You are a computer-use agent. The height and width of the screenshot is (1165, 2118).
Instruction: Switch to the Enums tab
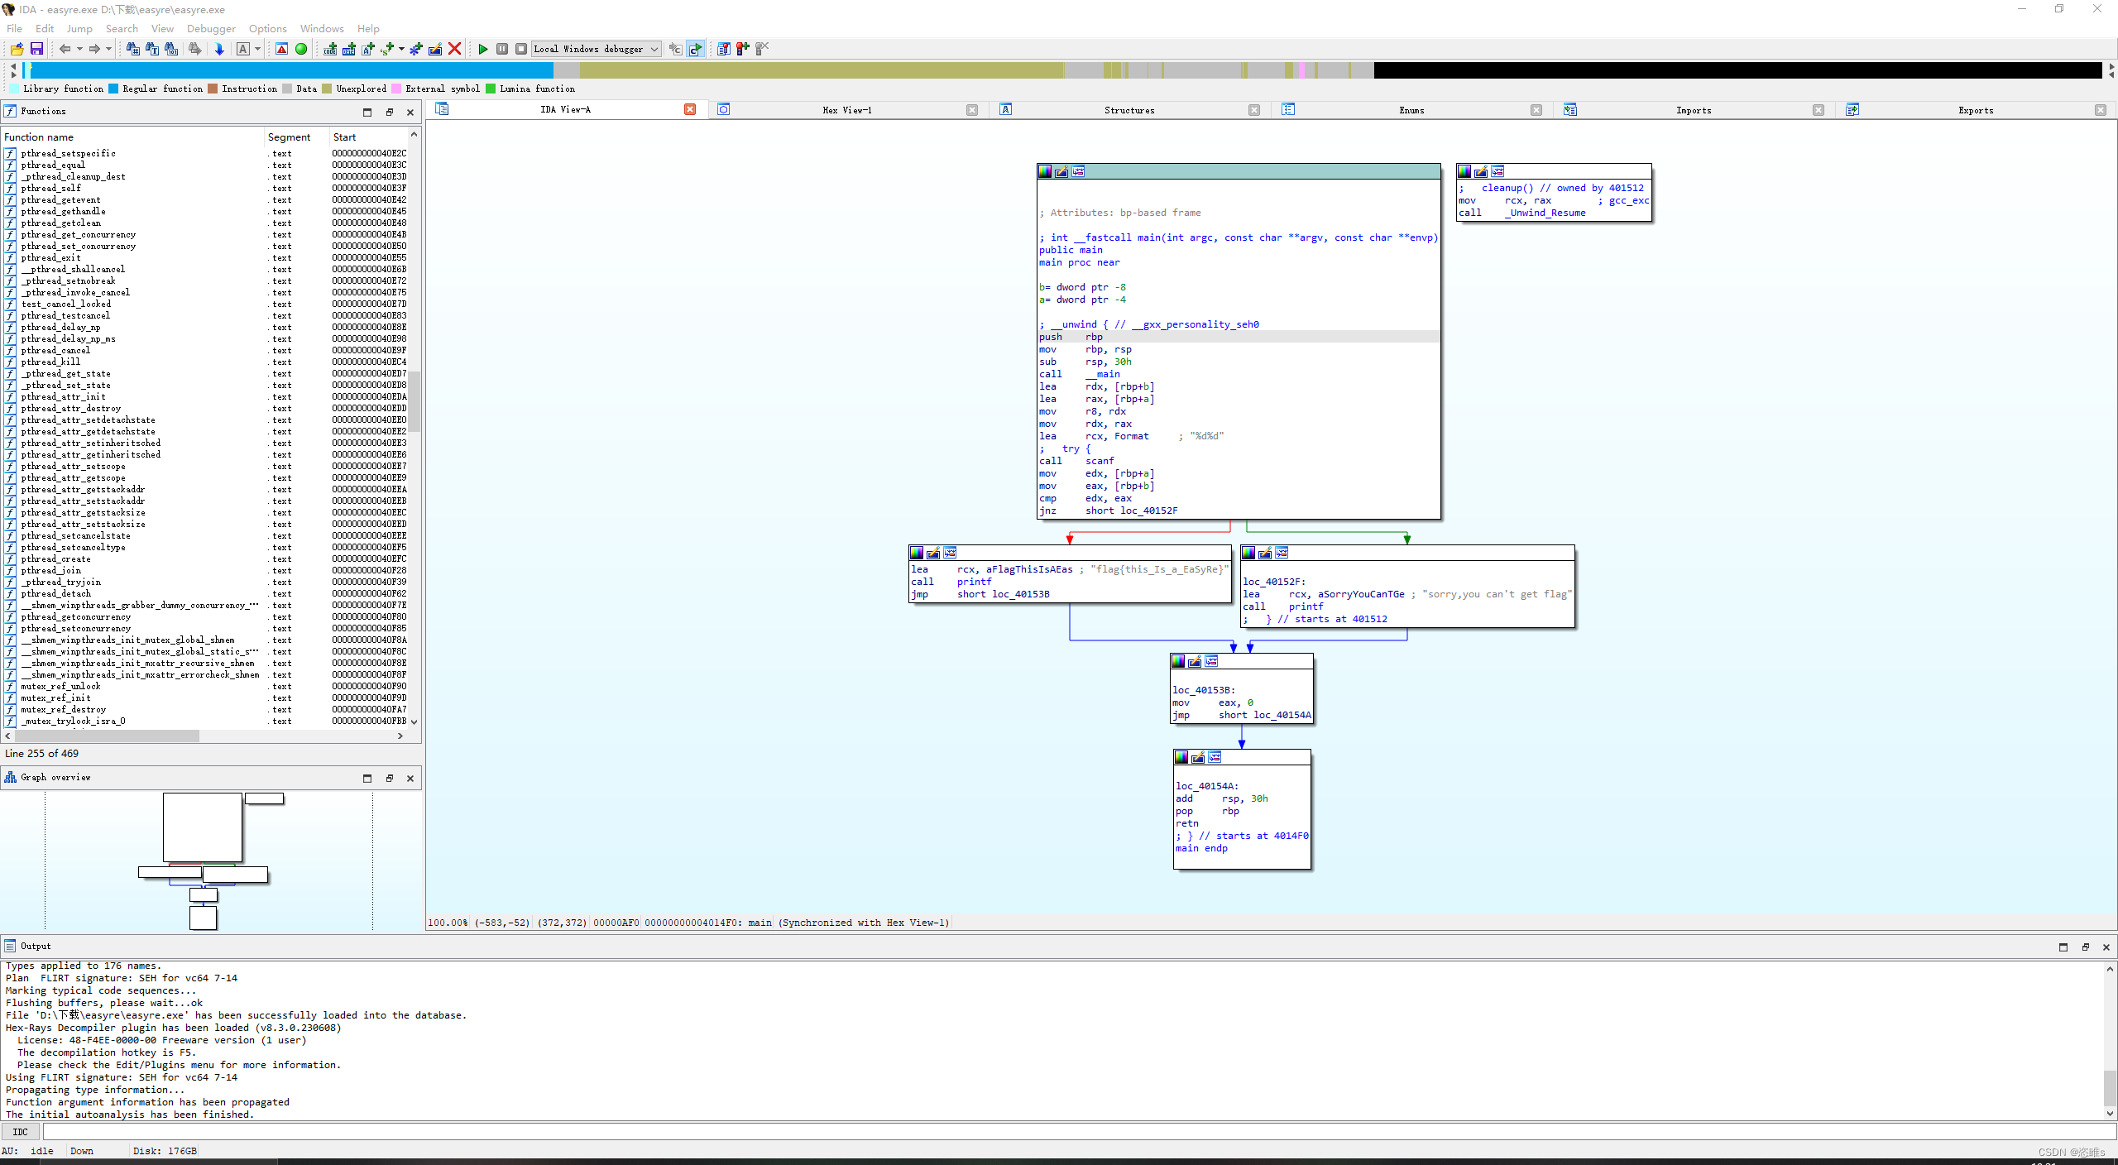coord(1411,110)
